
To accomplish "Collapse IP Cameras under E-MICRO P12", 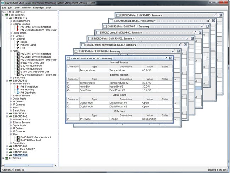I will (x=11, y=39).
